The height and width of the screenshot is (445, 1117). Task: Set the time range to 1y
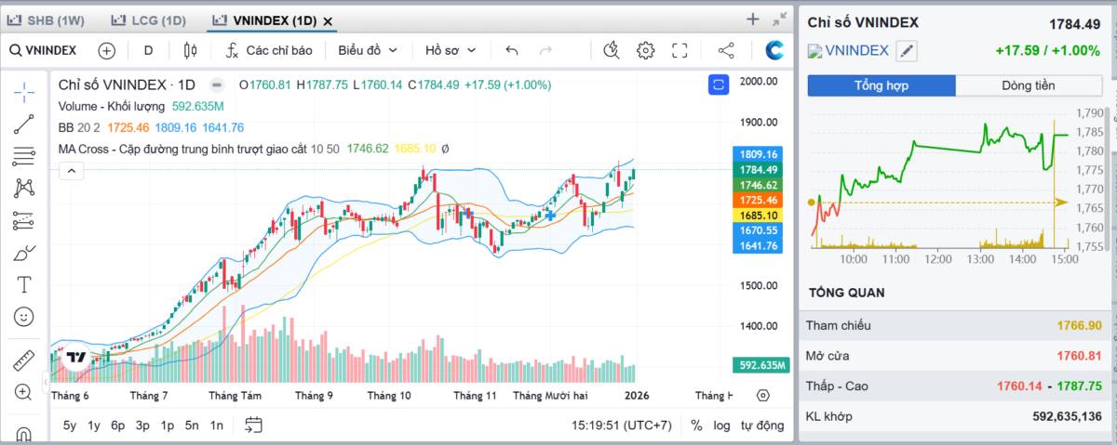94,425
